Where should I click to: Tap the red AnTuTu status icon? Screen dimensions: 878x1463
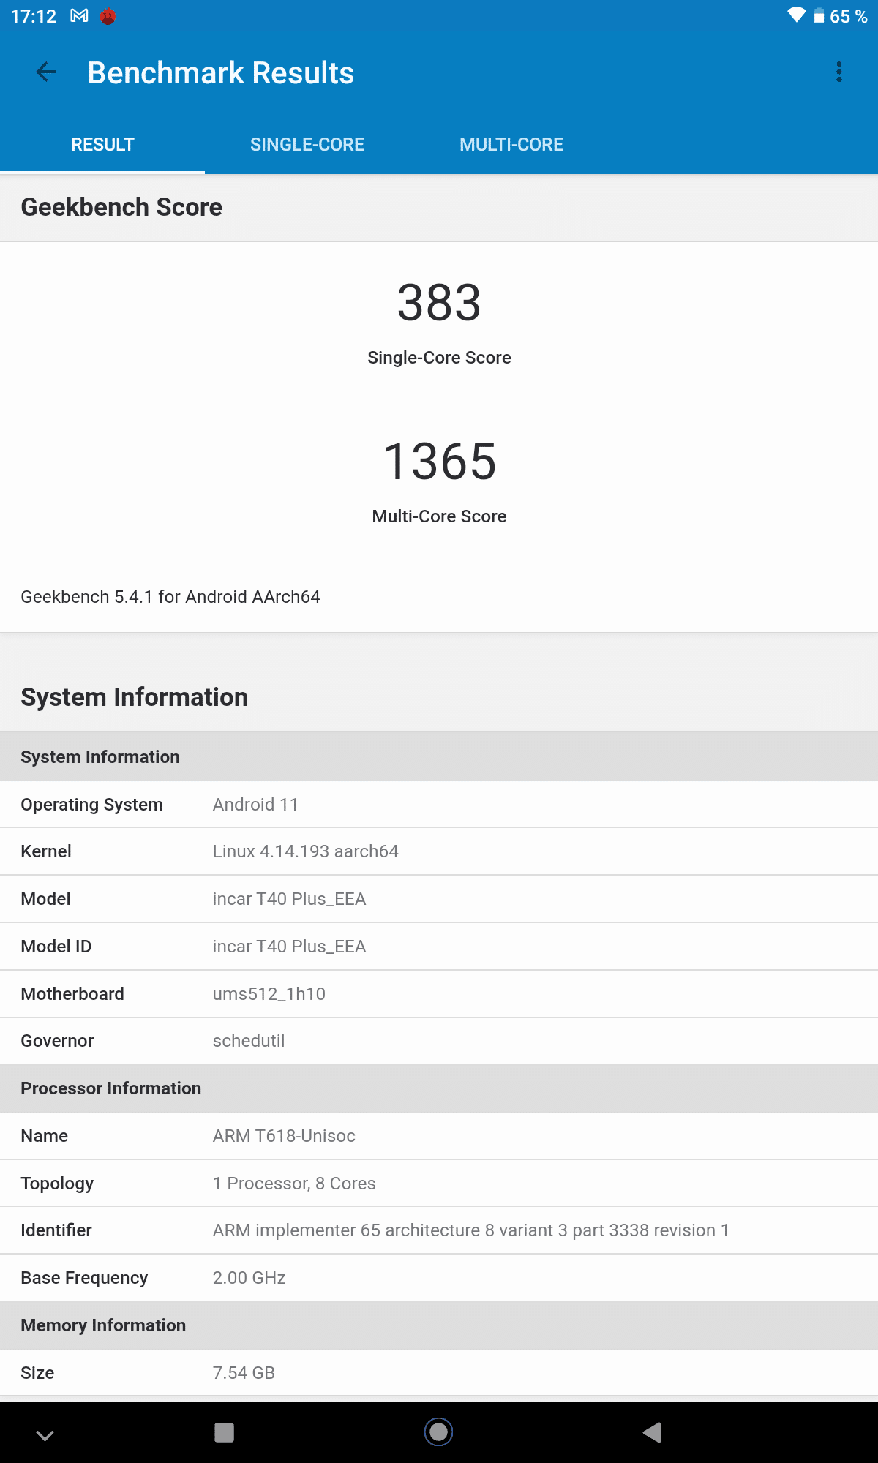108,16
